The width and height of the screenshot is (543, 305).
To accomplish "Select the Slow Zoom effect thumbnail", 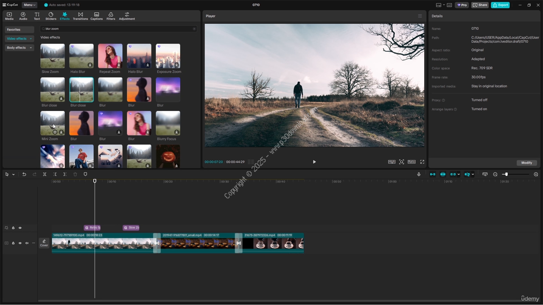I will [x=53, y=56].
